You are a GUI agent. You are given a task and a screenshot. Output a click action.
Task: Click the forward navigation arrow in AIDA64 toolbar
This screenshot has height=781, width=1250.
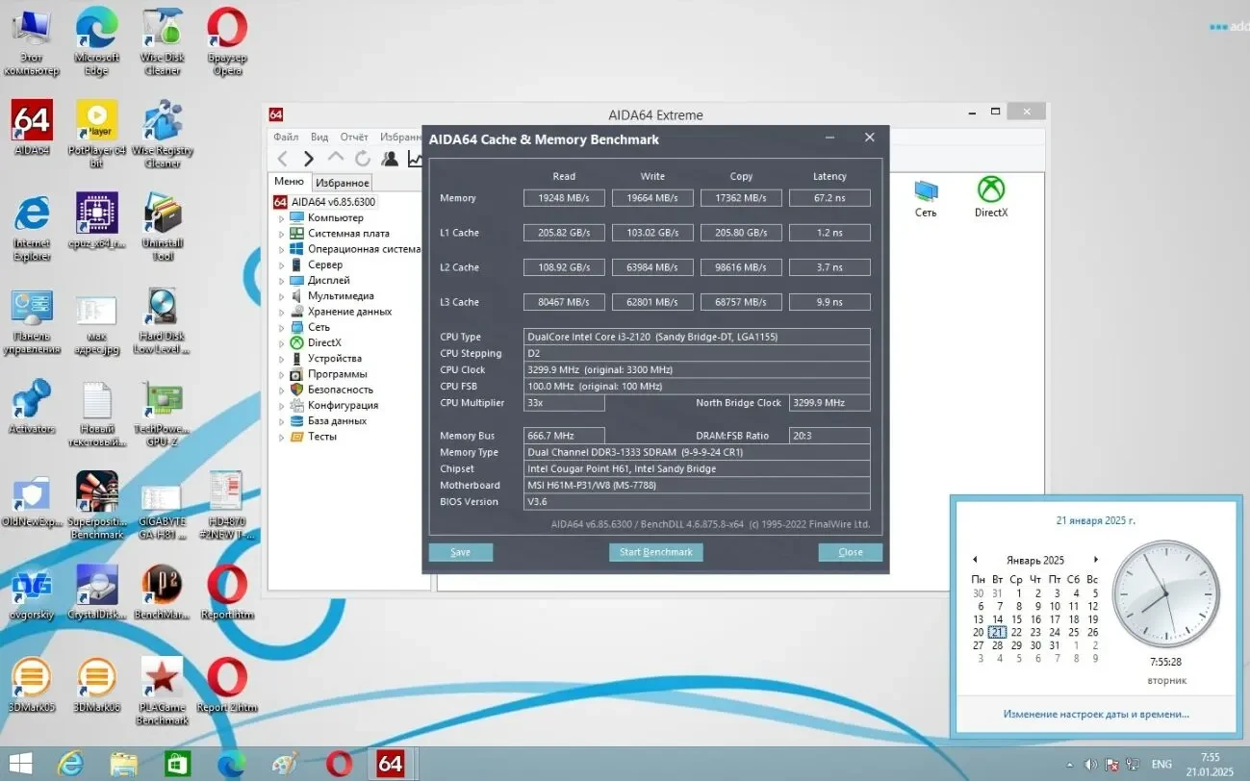pyautogui.click(x=309, y=159)
